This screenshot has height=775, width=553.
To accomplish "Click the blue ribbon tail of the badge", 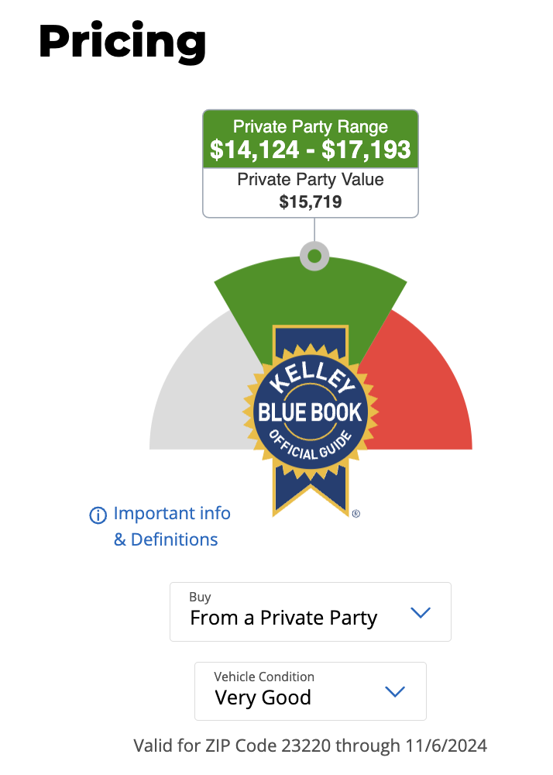I will pos(311,491).
